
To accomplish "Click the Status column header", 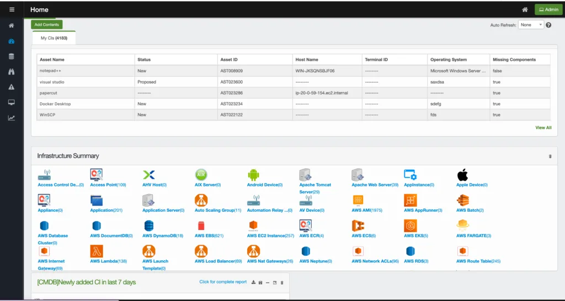I will (x=176, y=60).
